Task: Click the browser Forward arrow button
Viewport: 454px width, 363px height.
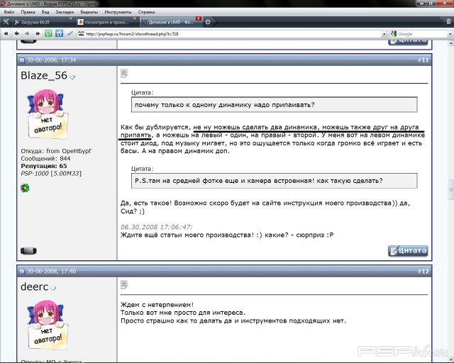Action: click(26, 33)
